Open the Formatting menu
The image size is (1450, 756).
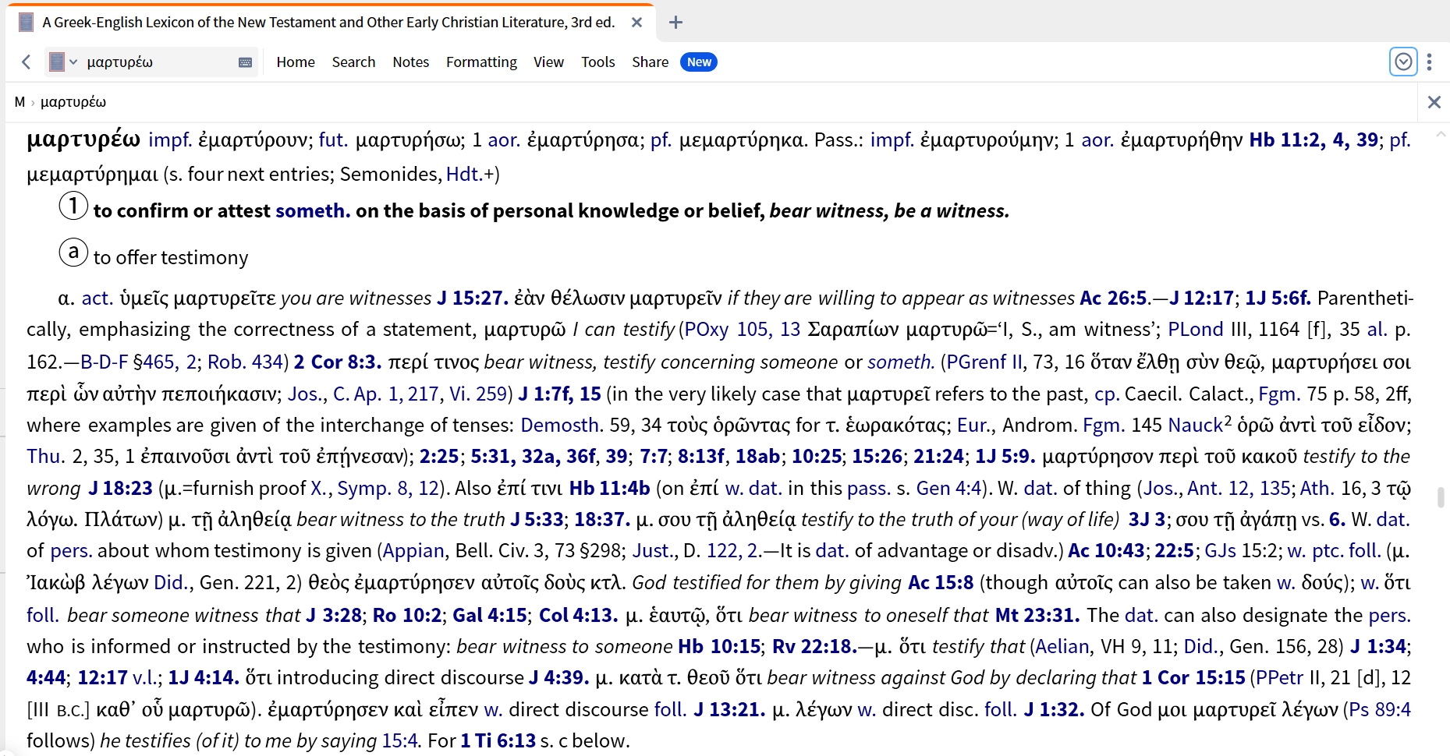click(481, 62)
